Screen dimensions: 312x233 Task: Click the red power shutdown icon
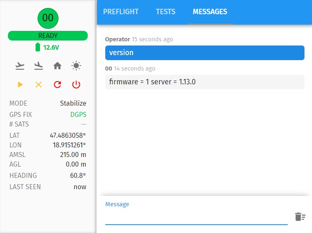point(76,85)
